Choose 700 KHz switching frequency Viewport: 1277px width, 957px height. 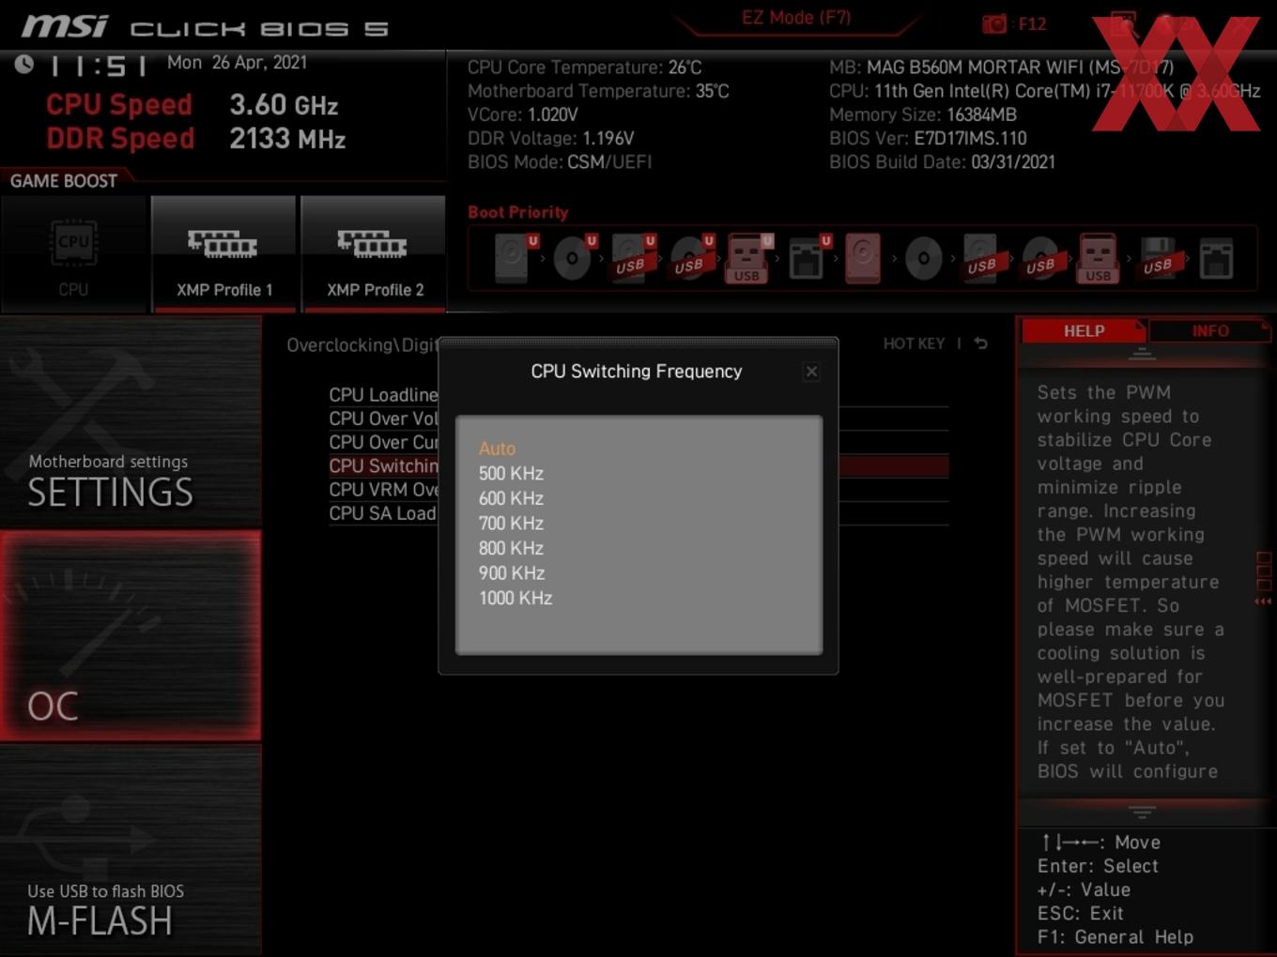(x=511, y=524)
